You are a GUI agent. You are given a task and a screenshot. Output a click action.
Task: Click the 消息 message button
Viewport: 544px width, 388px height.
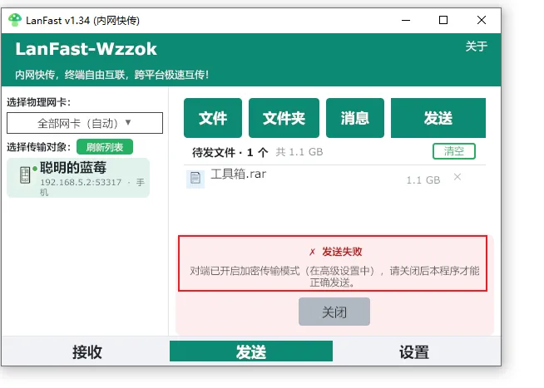(355, 118)
